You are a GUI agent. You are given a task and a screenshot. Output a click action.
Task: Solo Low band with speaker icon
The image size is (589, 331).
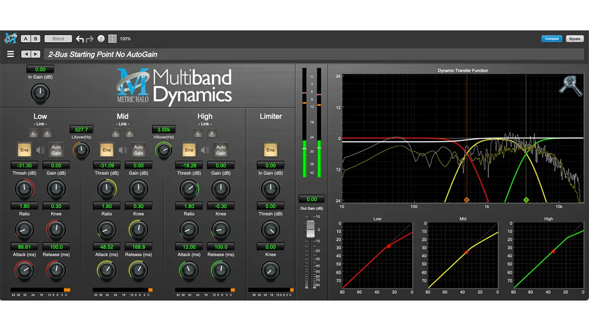[40, 150]
